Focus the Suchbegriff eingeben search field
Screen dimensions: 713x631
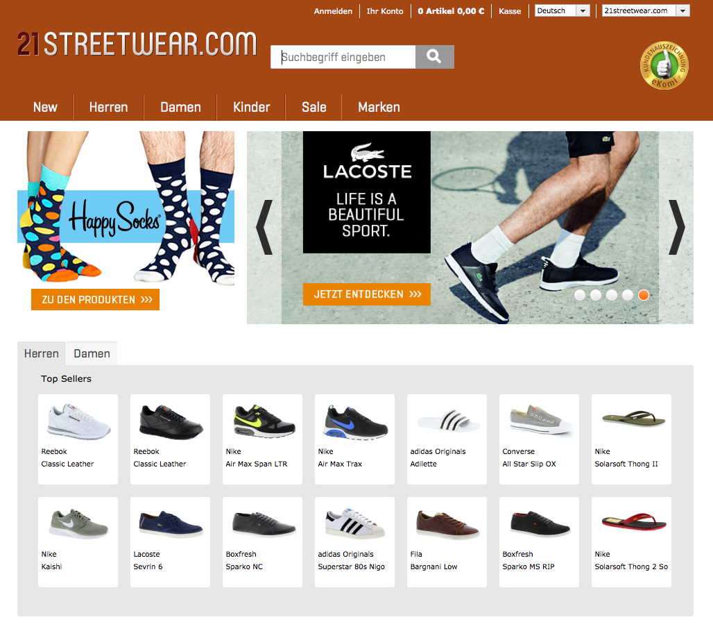click(x=343, y=57)
